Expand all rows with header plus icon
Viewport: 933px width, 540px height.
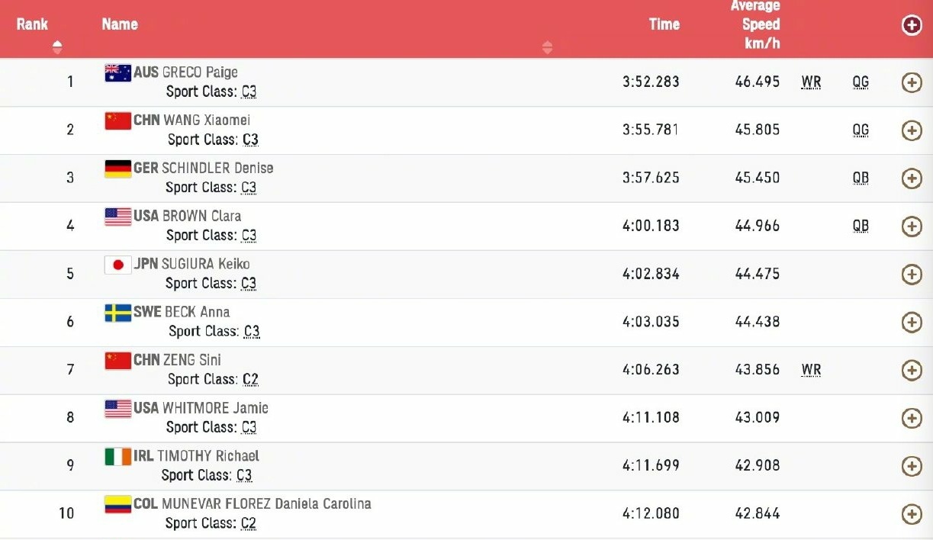912,25
